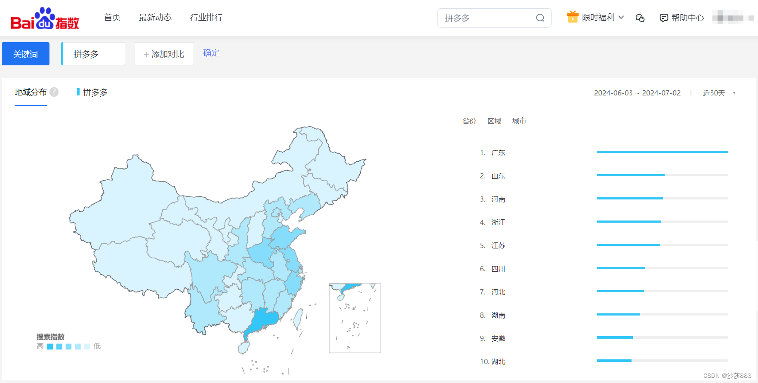Click the 搜索指数 legend title

50,337
